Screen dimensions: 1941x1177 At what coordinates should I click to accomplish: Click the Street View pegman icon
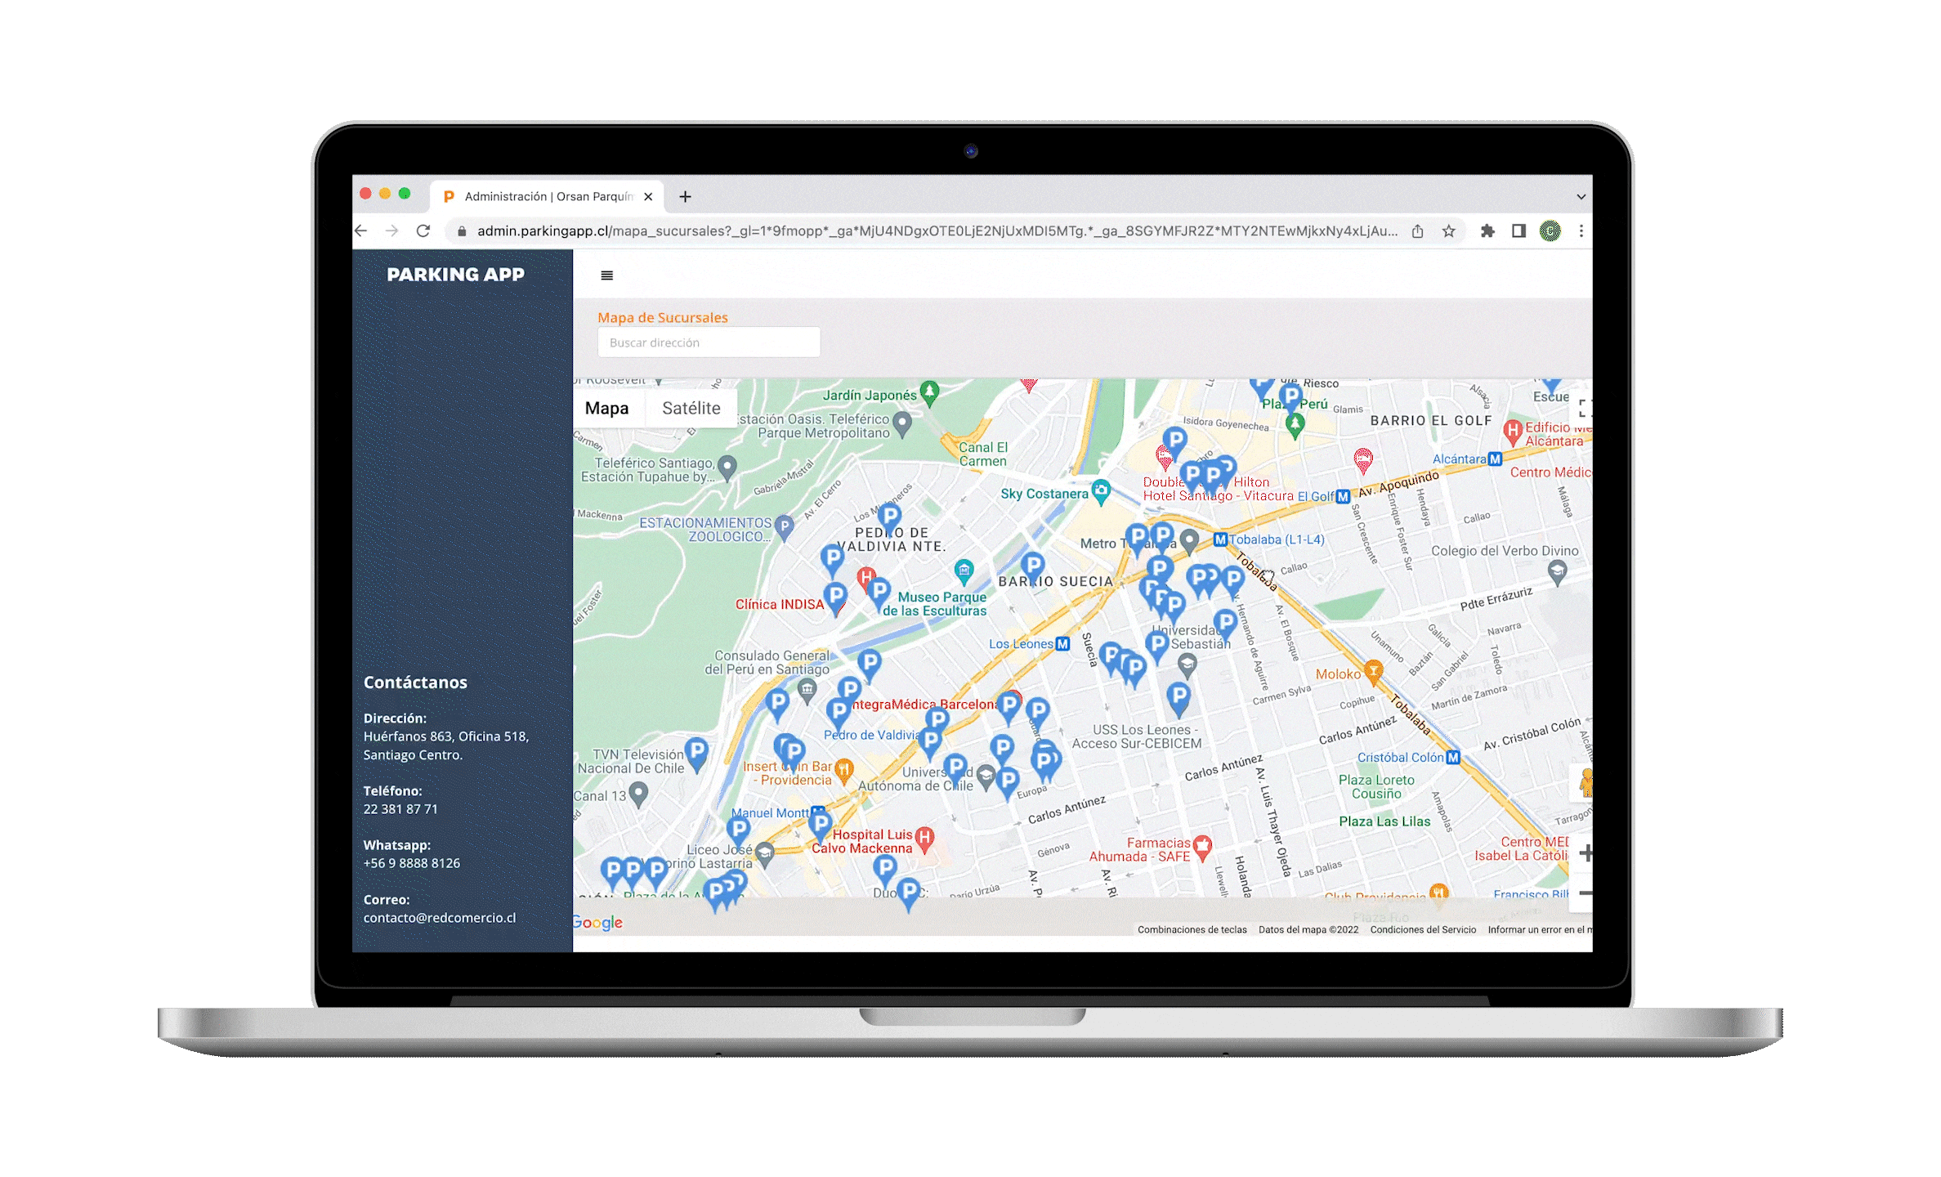[x=1585, y=783]
